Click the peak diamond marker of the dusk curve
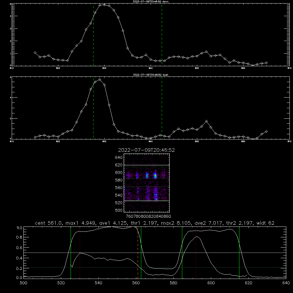The image size is (293, 293). (100, 80)
